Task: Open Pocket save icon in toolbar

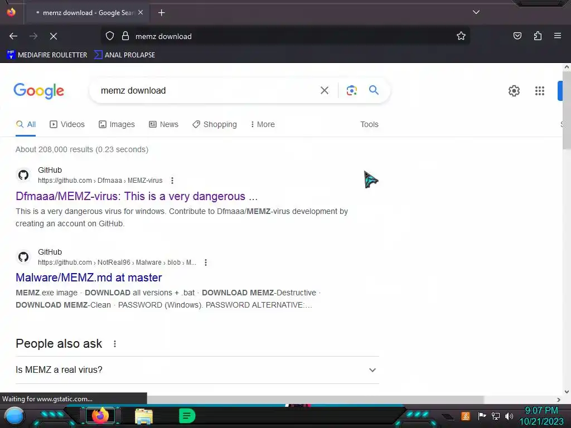Action: 517,36
